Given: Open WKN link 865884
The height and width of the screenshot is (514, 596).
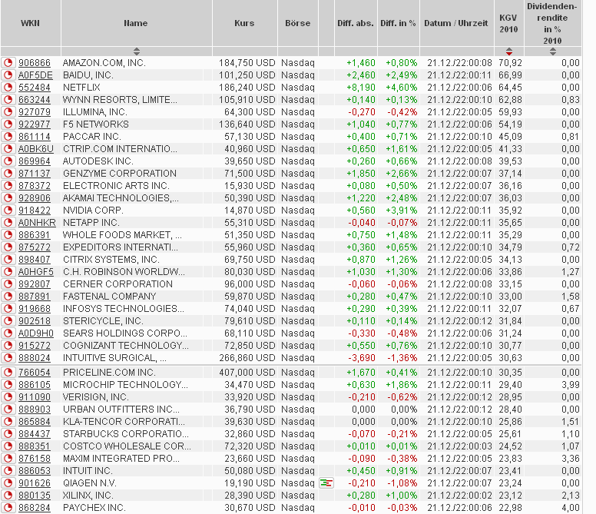Looking at the screenshot, I should tap(35, 422).
